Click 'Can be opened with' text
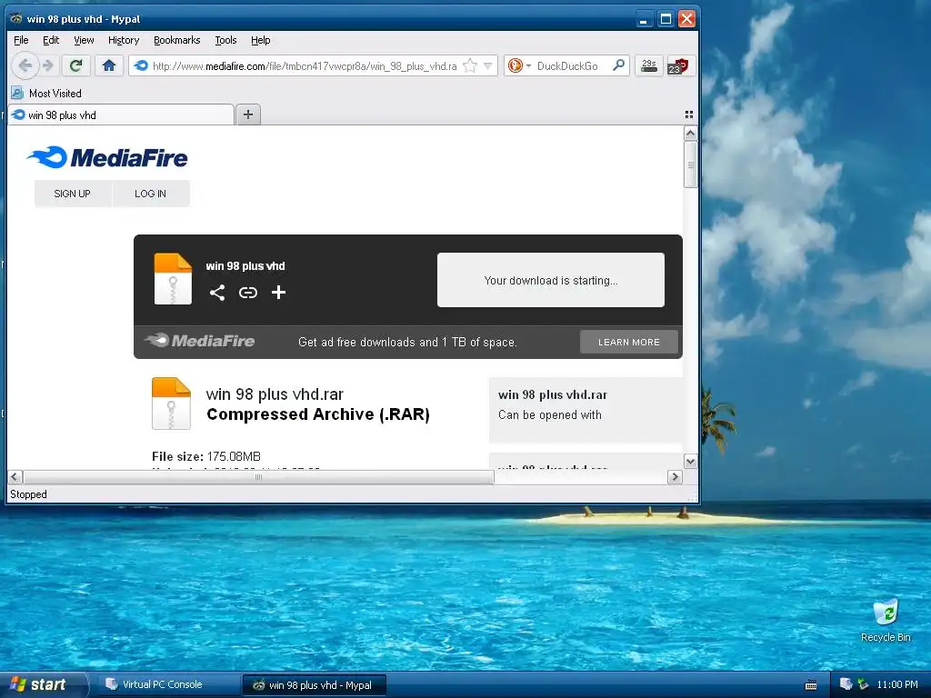 coord(550,414)
